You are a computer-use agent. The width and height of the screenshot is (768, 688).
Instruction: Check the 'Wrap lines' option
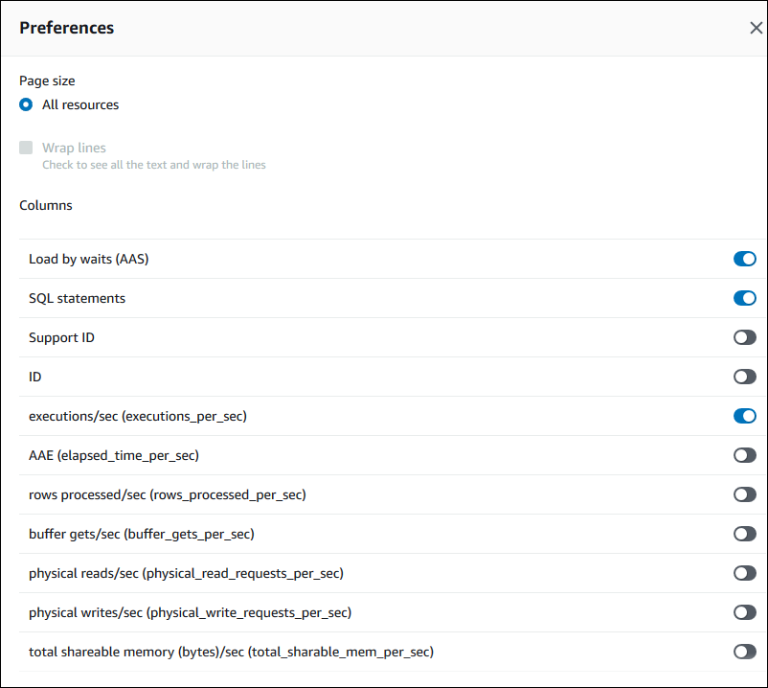(x=25, y=147)
